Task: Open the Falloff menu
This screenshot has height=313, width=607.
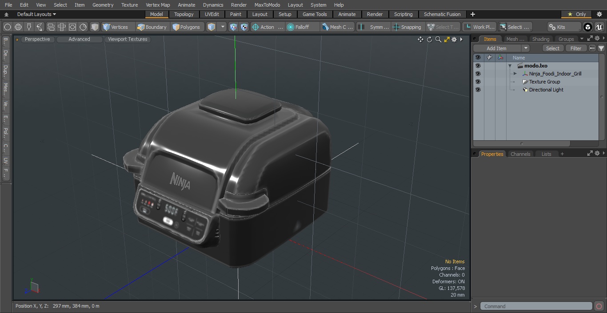Action: pyautogui.click(x=302, y=27)
